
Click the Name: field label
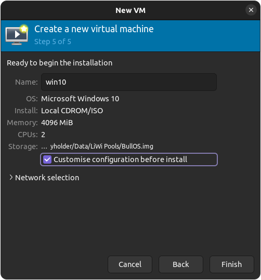[x=27, y=82]
